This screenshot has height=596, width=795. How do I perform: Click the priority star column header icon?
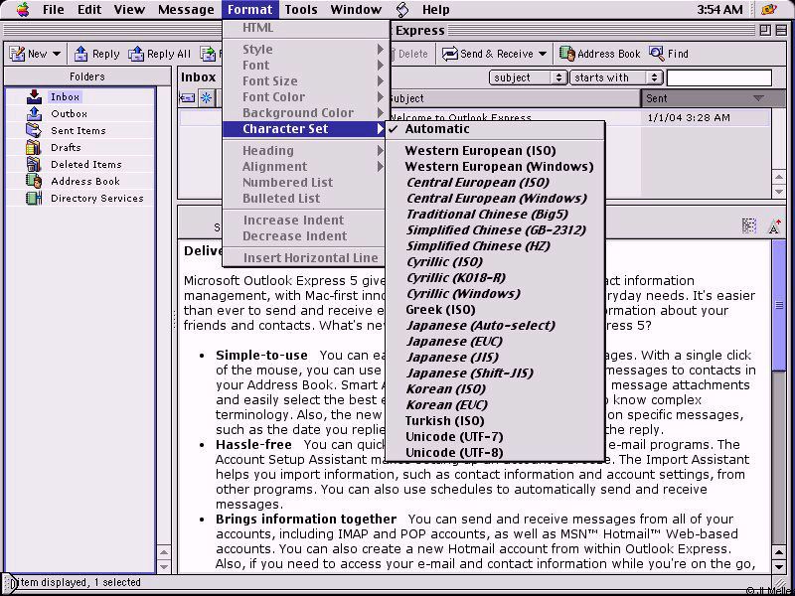pyautogui.click(x=207, y=97)
